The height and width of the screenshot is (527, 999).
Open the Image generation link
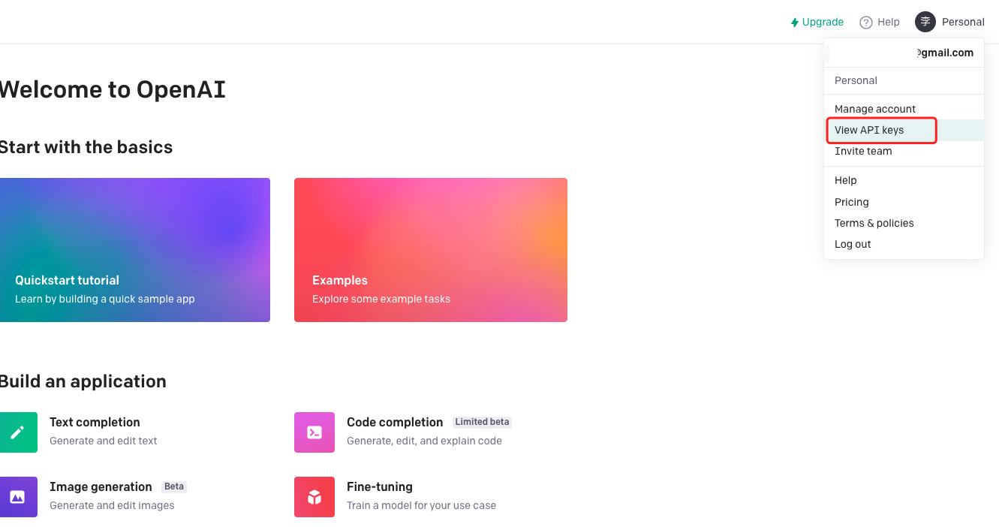point(101,487)
